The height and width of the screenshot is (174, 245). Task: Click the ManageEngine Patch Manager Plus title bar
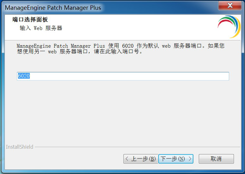pyautogui.click(x=110, y=8)
